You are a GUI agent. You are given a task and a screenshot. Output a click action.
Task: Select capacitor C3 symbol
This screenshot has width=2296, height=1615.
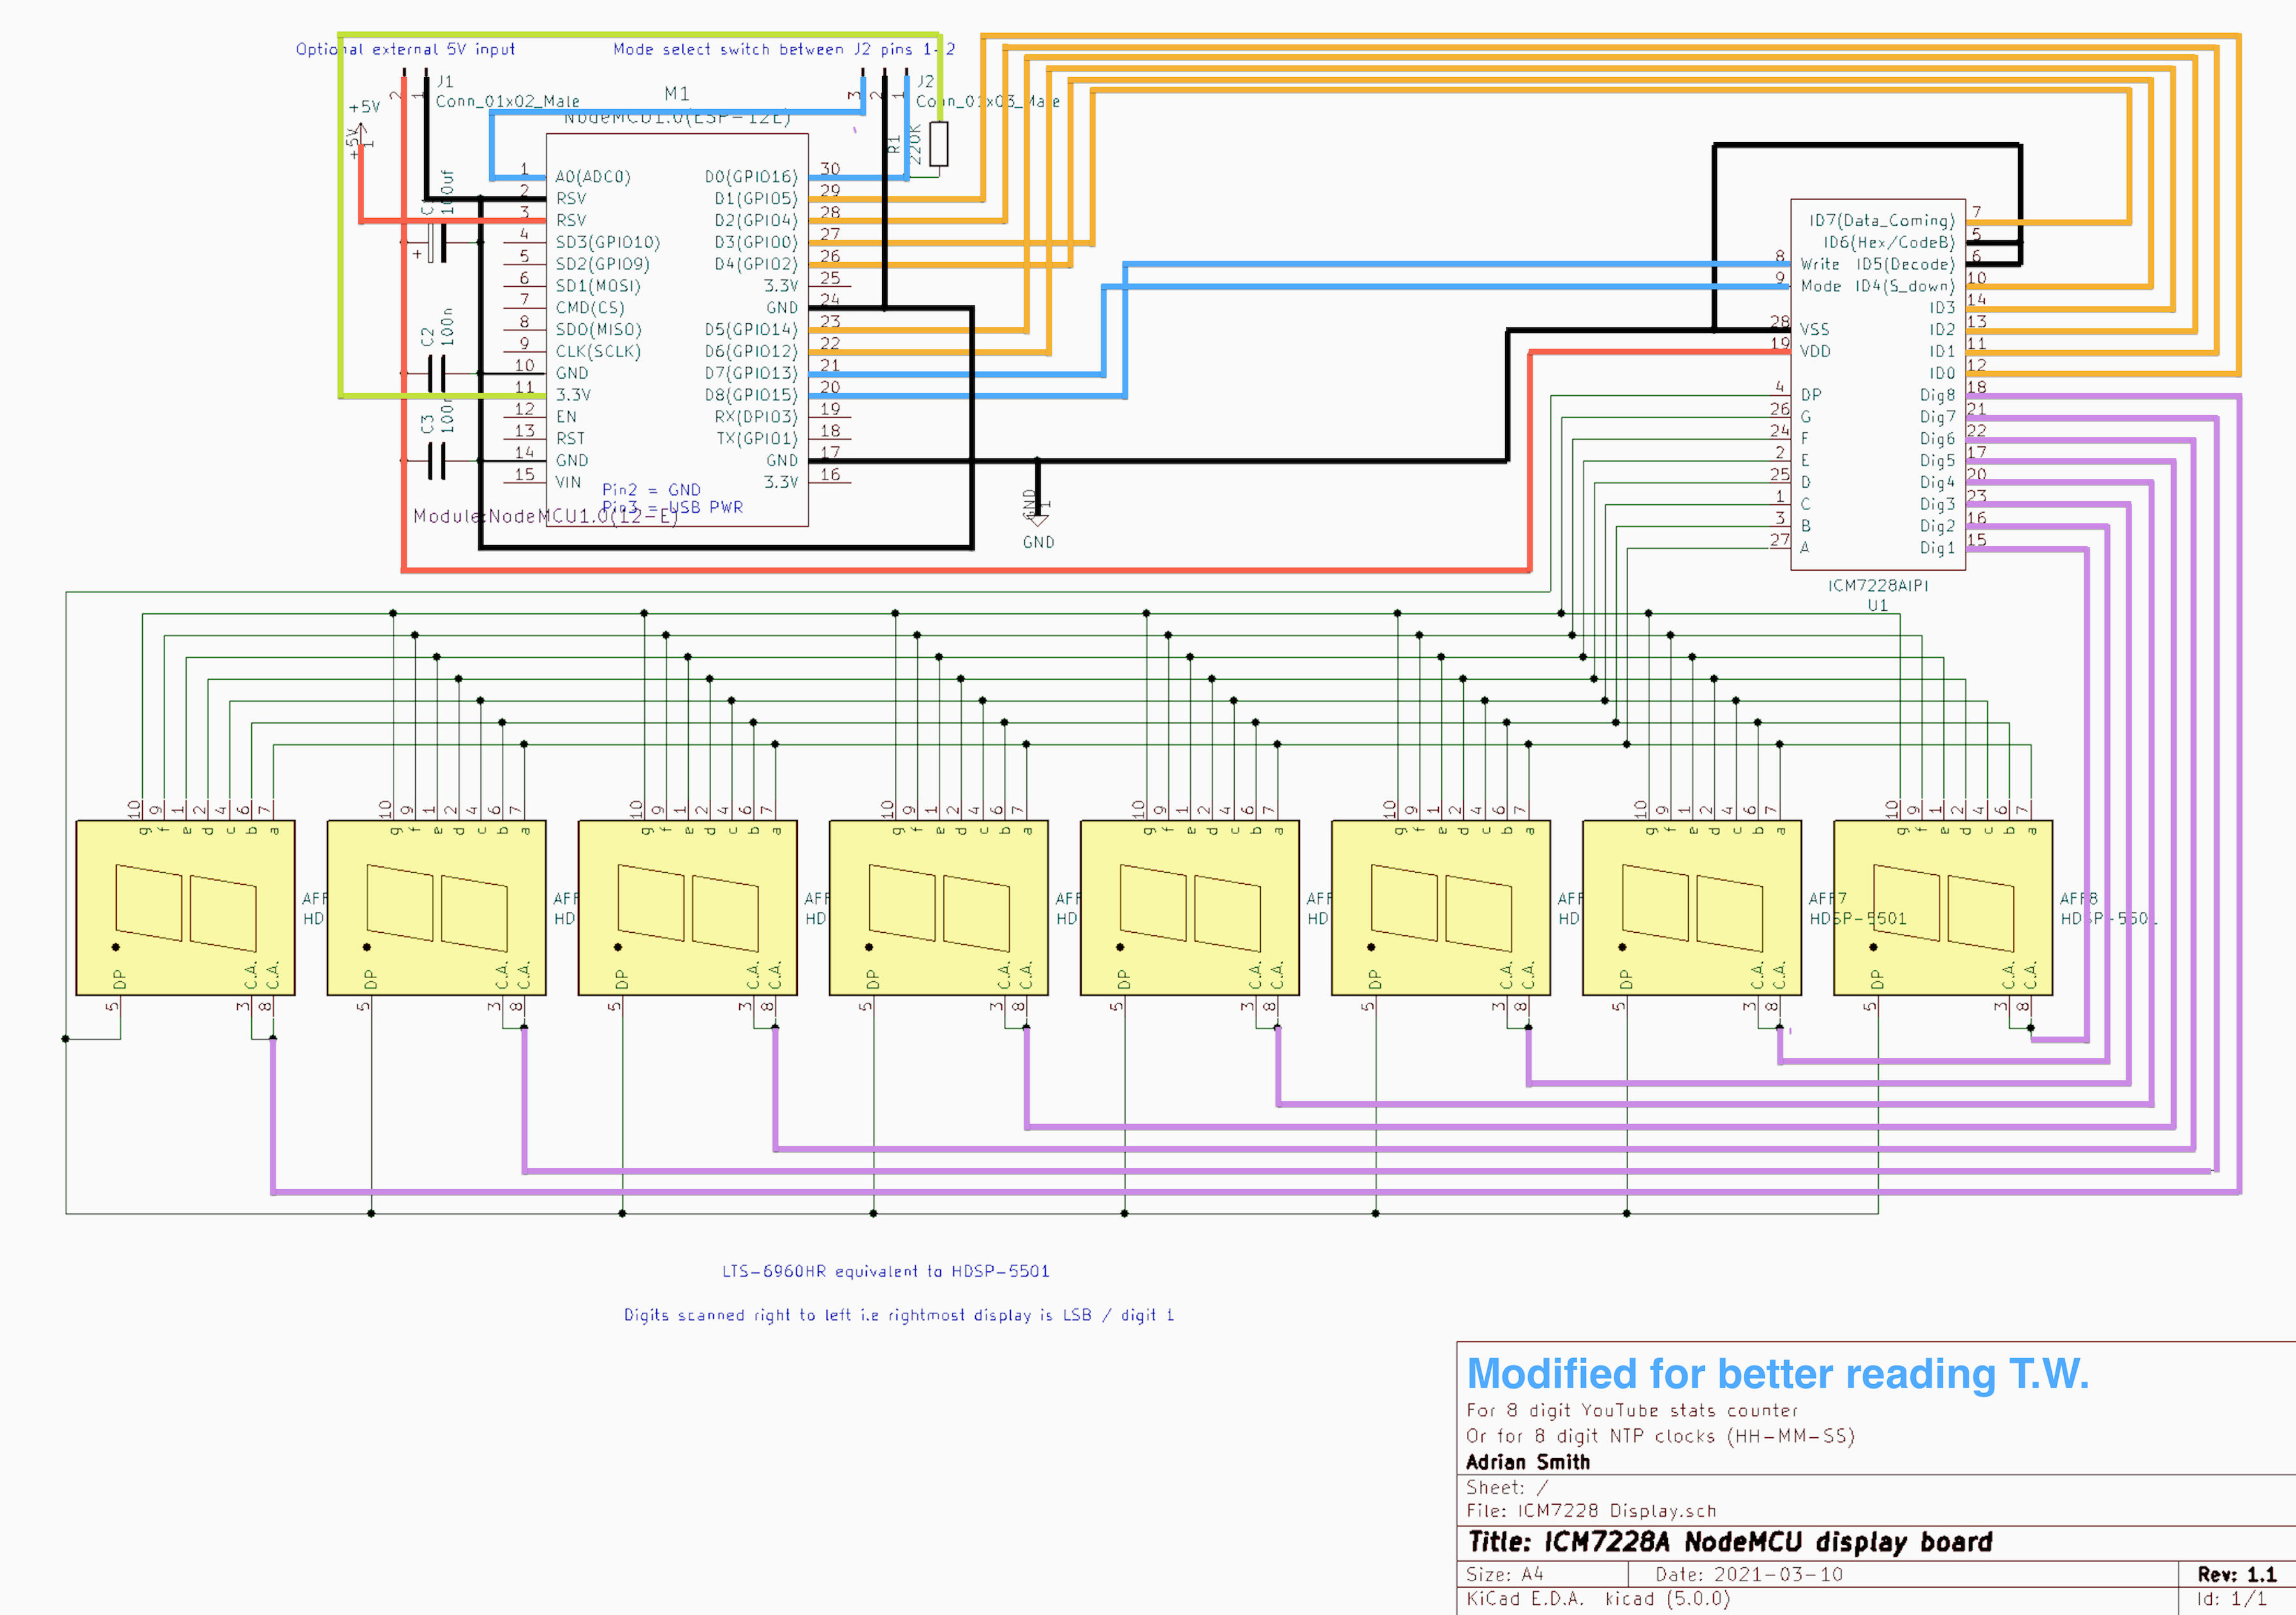(437, 460)
